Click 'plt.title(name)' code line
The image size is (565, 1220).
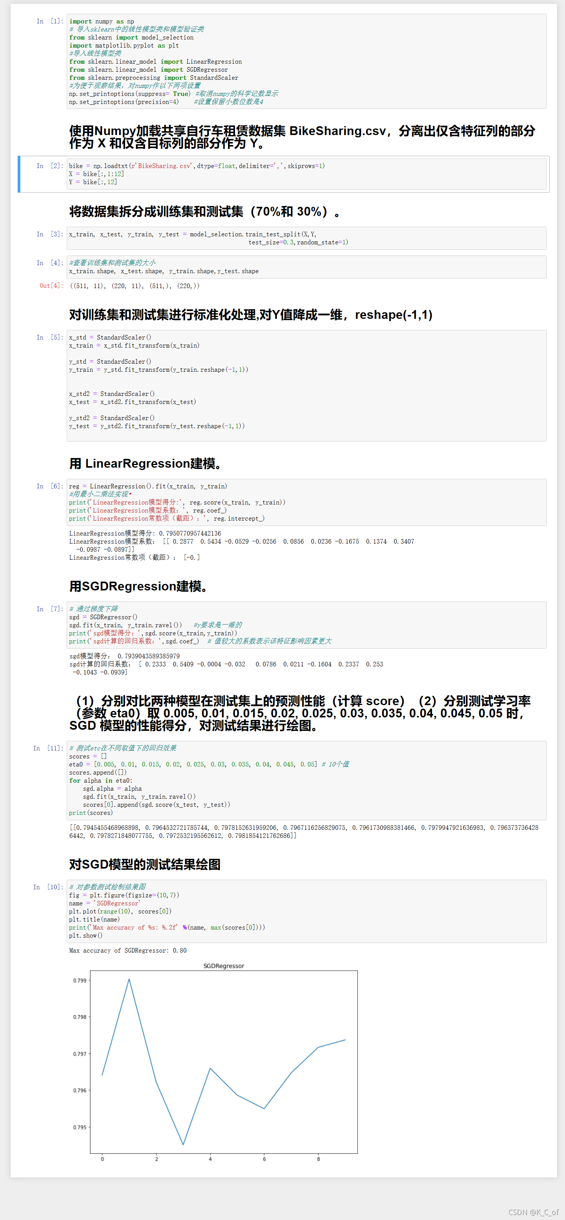click(94, 919)
